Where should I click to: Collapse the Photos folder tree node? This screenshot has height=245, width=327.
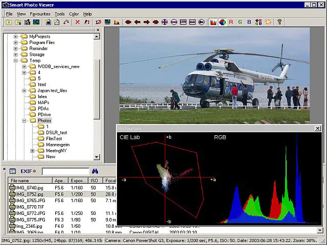[24, 121]
